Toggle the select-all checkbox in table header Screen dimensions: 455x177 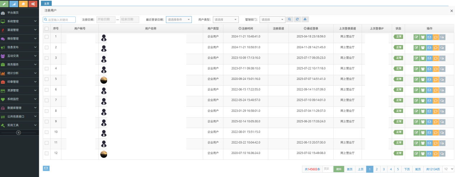tap(46, 28)
